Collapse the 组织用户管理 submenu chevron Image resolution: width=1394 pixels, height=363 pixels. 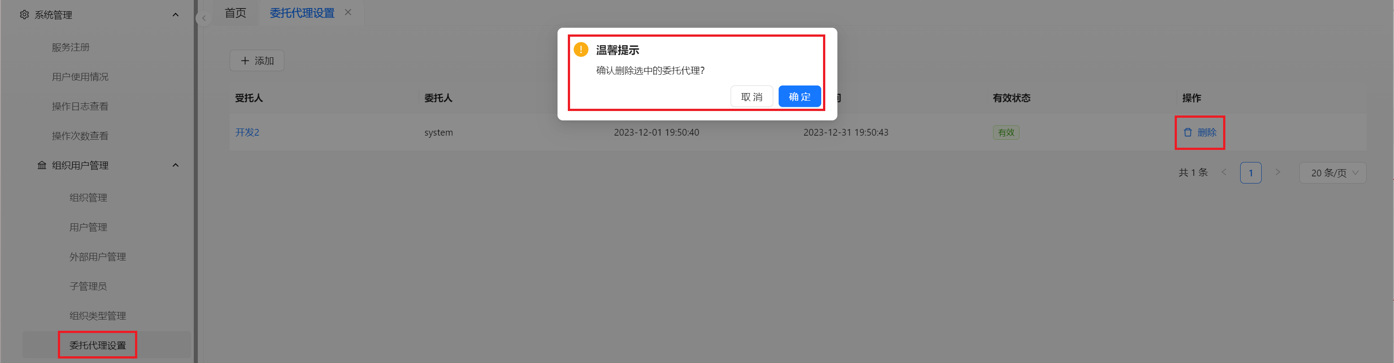[175, 165]
